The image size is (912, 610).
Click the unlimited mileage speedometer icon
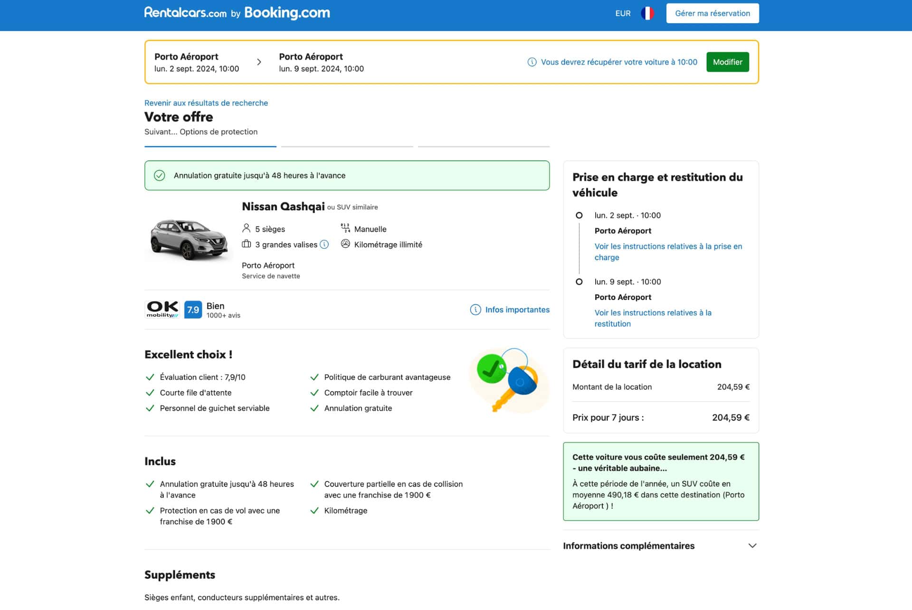click(345, 244)
